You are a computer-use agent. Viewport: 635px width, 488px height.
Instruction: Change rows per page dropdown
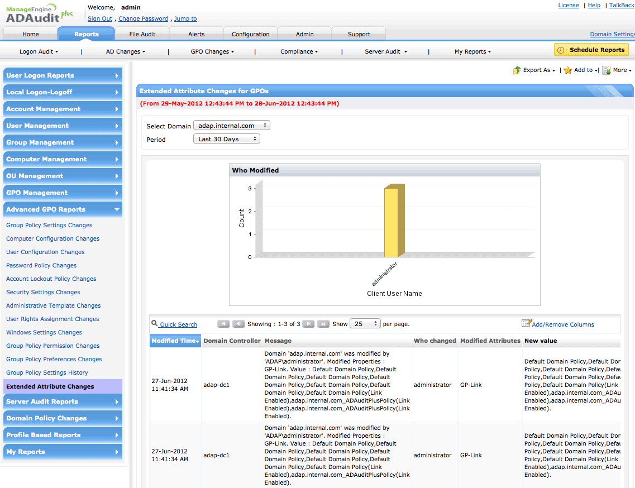point(365,324)
